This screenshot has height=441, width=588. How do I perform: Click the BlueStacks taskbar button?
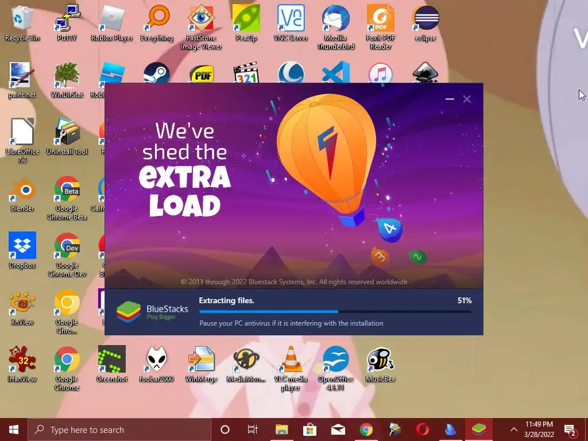click(x=479, y=430)
